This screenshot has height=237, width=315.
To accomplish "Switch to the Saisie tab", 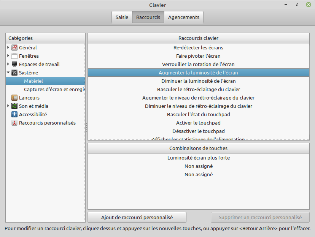I will [122, 17].
